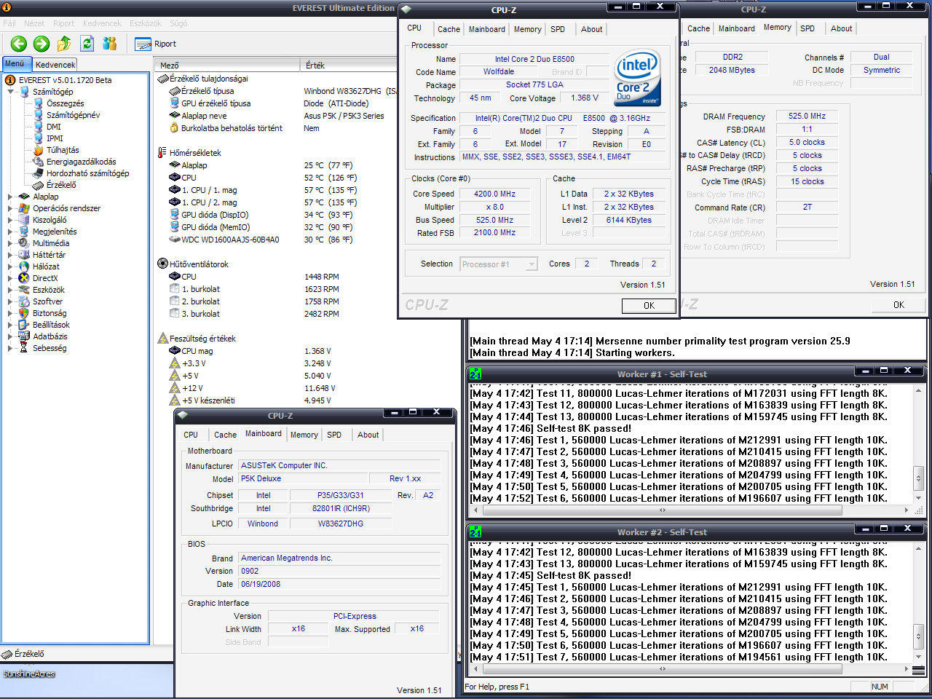Select the DMI tree item
This screenshot has width=932, height=699.
[x=54, y=127]
